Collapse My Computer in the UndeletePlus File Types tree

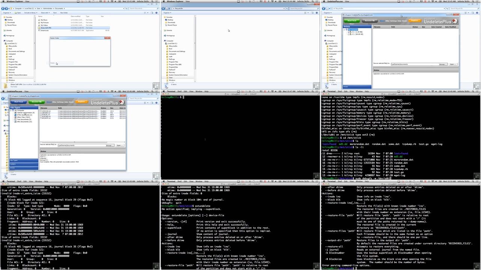[11, 110]
